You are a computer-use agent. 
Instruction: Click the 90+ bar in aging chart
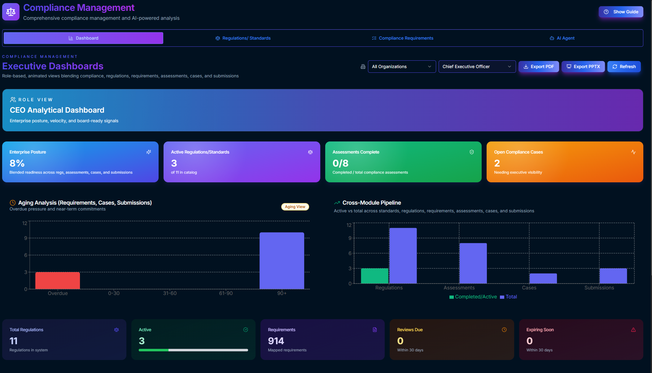coord(282,261)
